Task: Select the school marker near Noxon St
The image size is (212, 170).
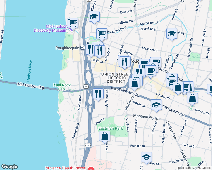Action: pos(156,105)
